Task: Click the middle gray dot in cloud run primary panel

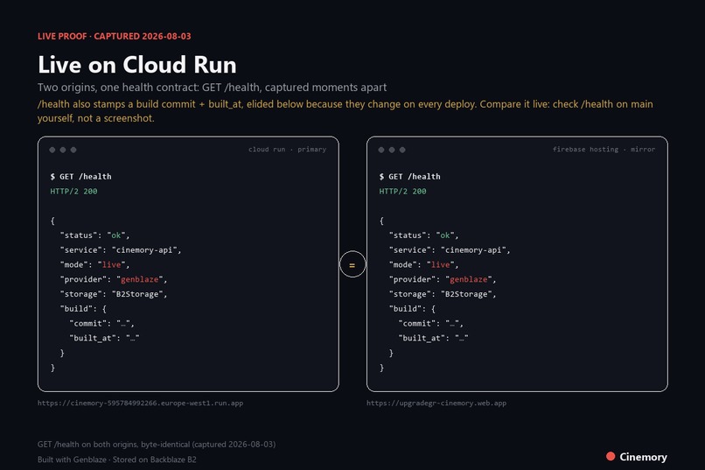Action: tap(63, 150)
